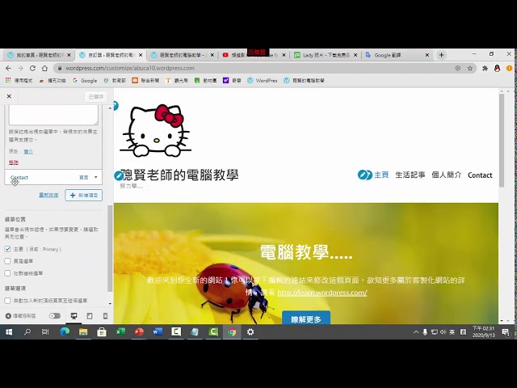
Task: Click the browser forward arrow
Action: click(20, 68)
